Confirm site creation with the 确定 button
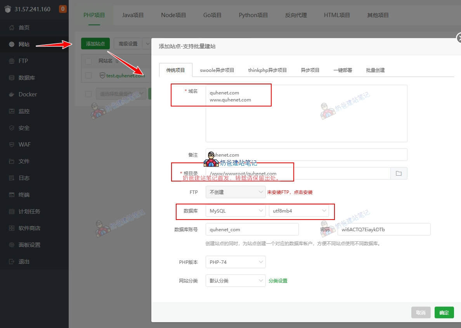 coord(444,312)
